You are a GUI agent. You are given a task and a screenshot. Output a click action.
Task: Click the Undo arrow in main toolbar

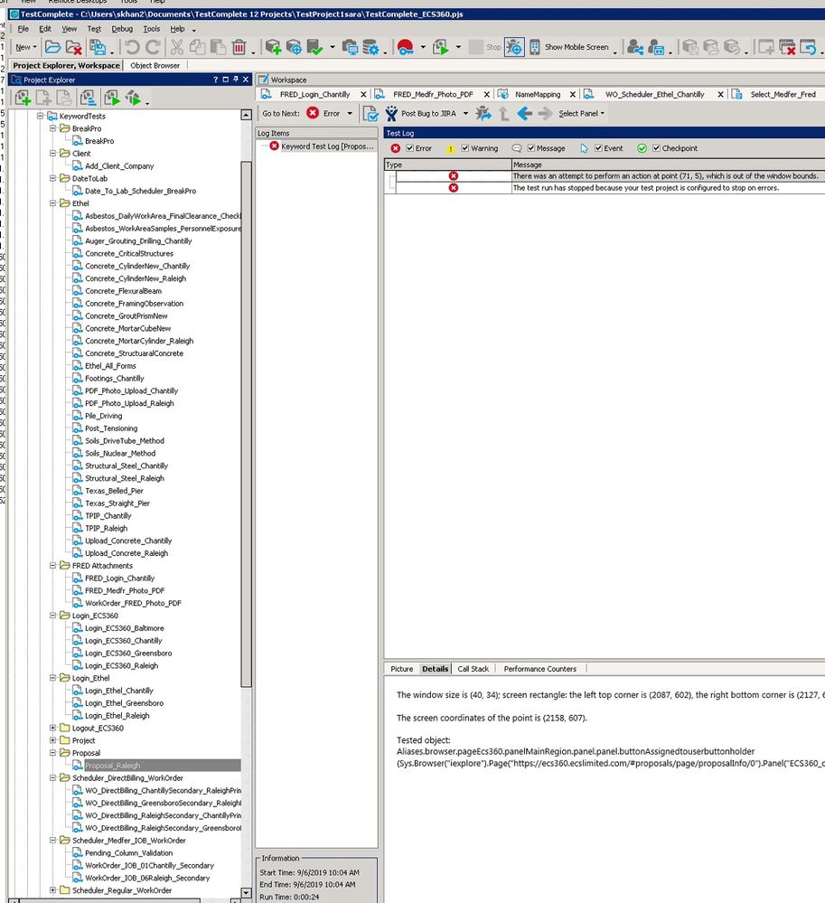[x=132, y=47]
